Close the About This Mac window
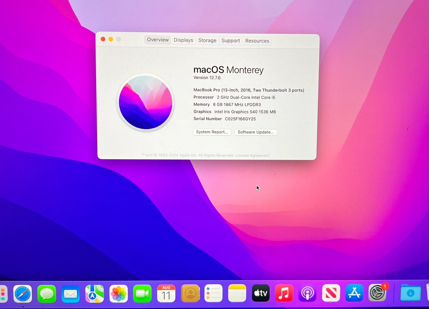This screenshot has width=429, height=309. [x=103, y=39]
